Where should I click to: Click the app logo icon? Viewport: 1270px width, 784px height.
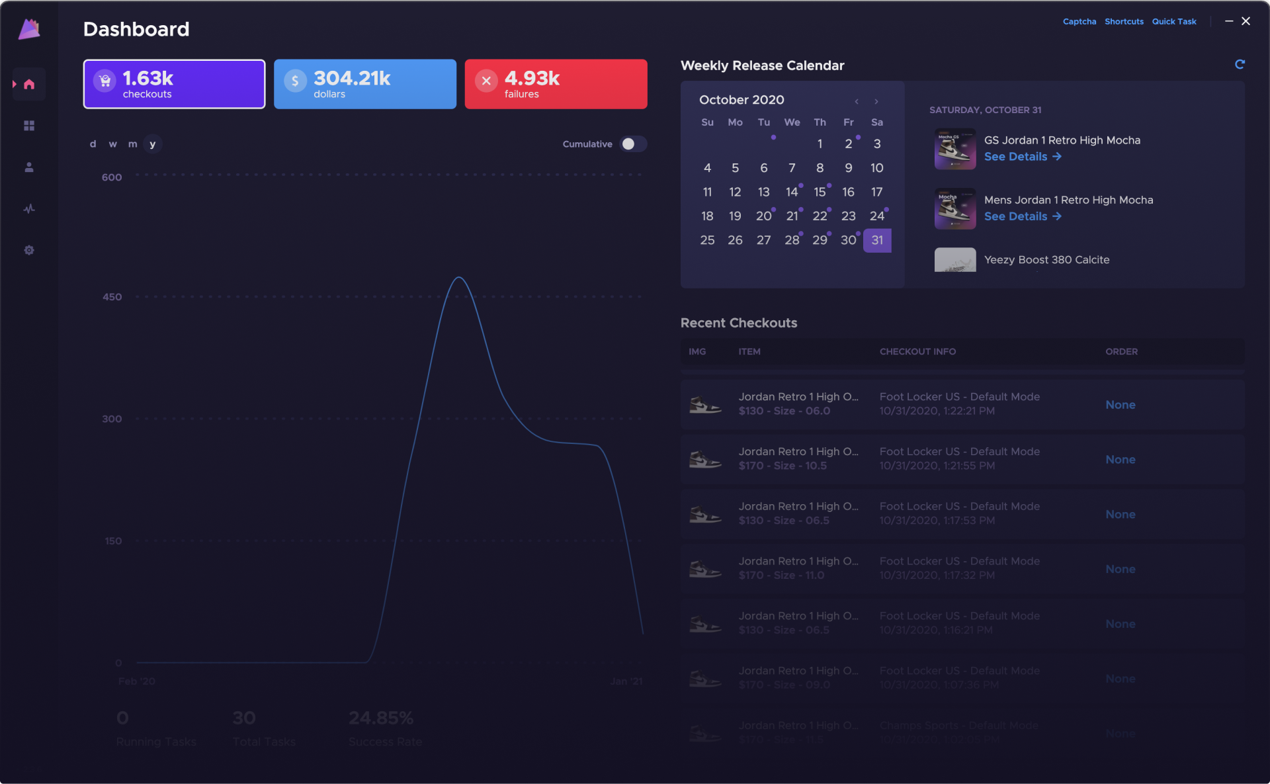click(x=29, y=28)
